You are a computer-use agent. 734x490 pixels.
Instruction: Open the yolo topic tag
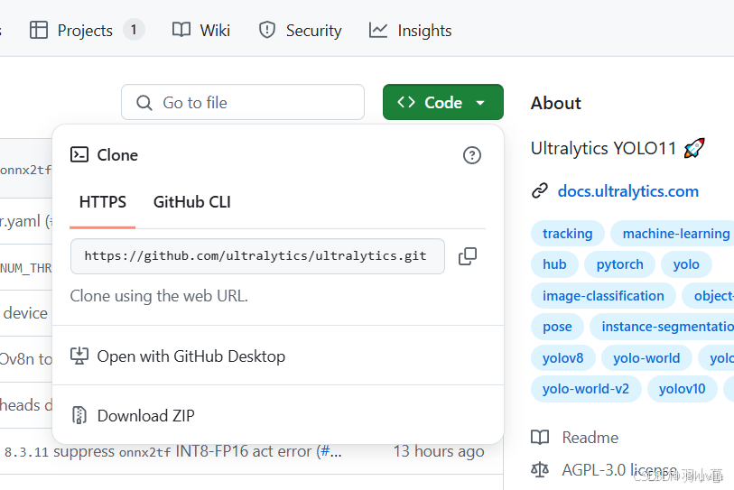[x=686, y=264]
